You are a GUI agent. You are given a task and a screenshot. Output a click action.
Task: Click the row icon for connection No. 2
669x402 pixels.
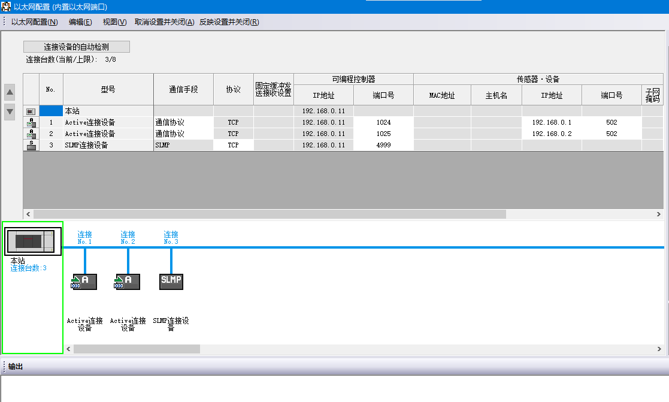(x=31, y=134)
